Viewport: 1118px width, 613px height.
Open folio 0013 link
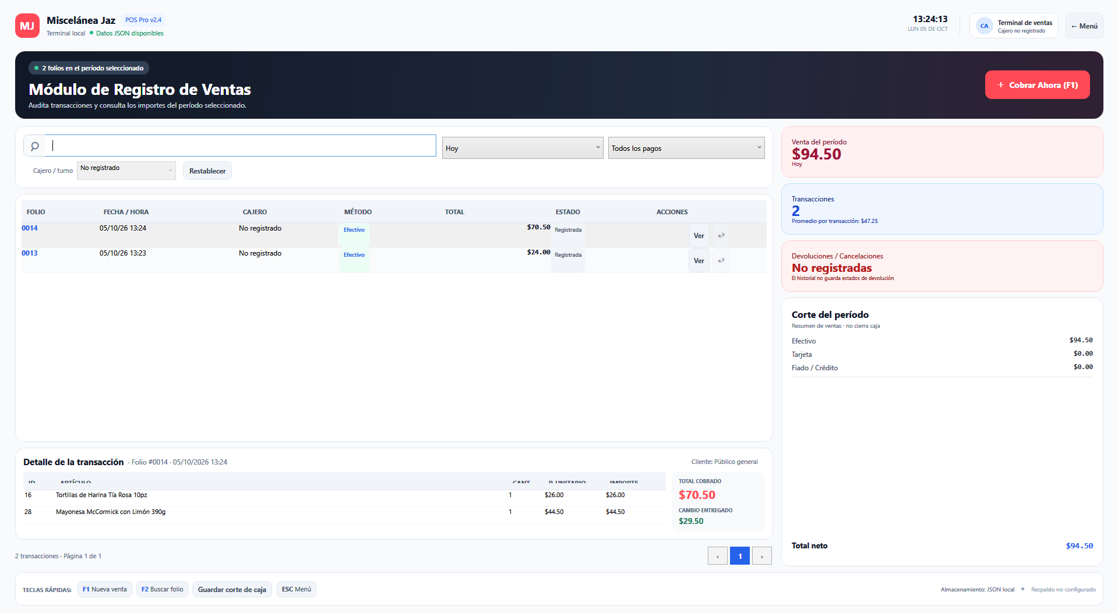[30, 253]
